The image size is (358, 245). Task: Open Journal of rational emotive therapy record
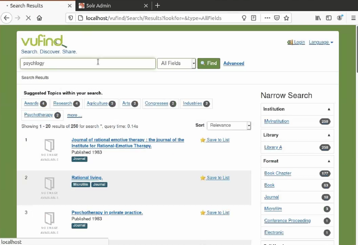coord(128,143)
